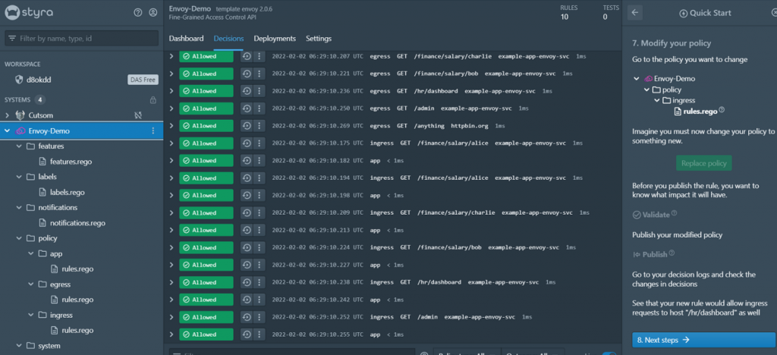Viewport: 777px width, 355px height.
Task: Click the lock icon beside SYSTEMS
Action: [x=153, y=100]
